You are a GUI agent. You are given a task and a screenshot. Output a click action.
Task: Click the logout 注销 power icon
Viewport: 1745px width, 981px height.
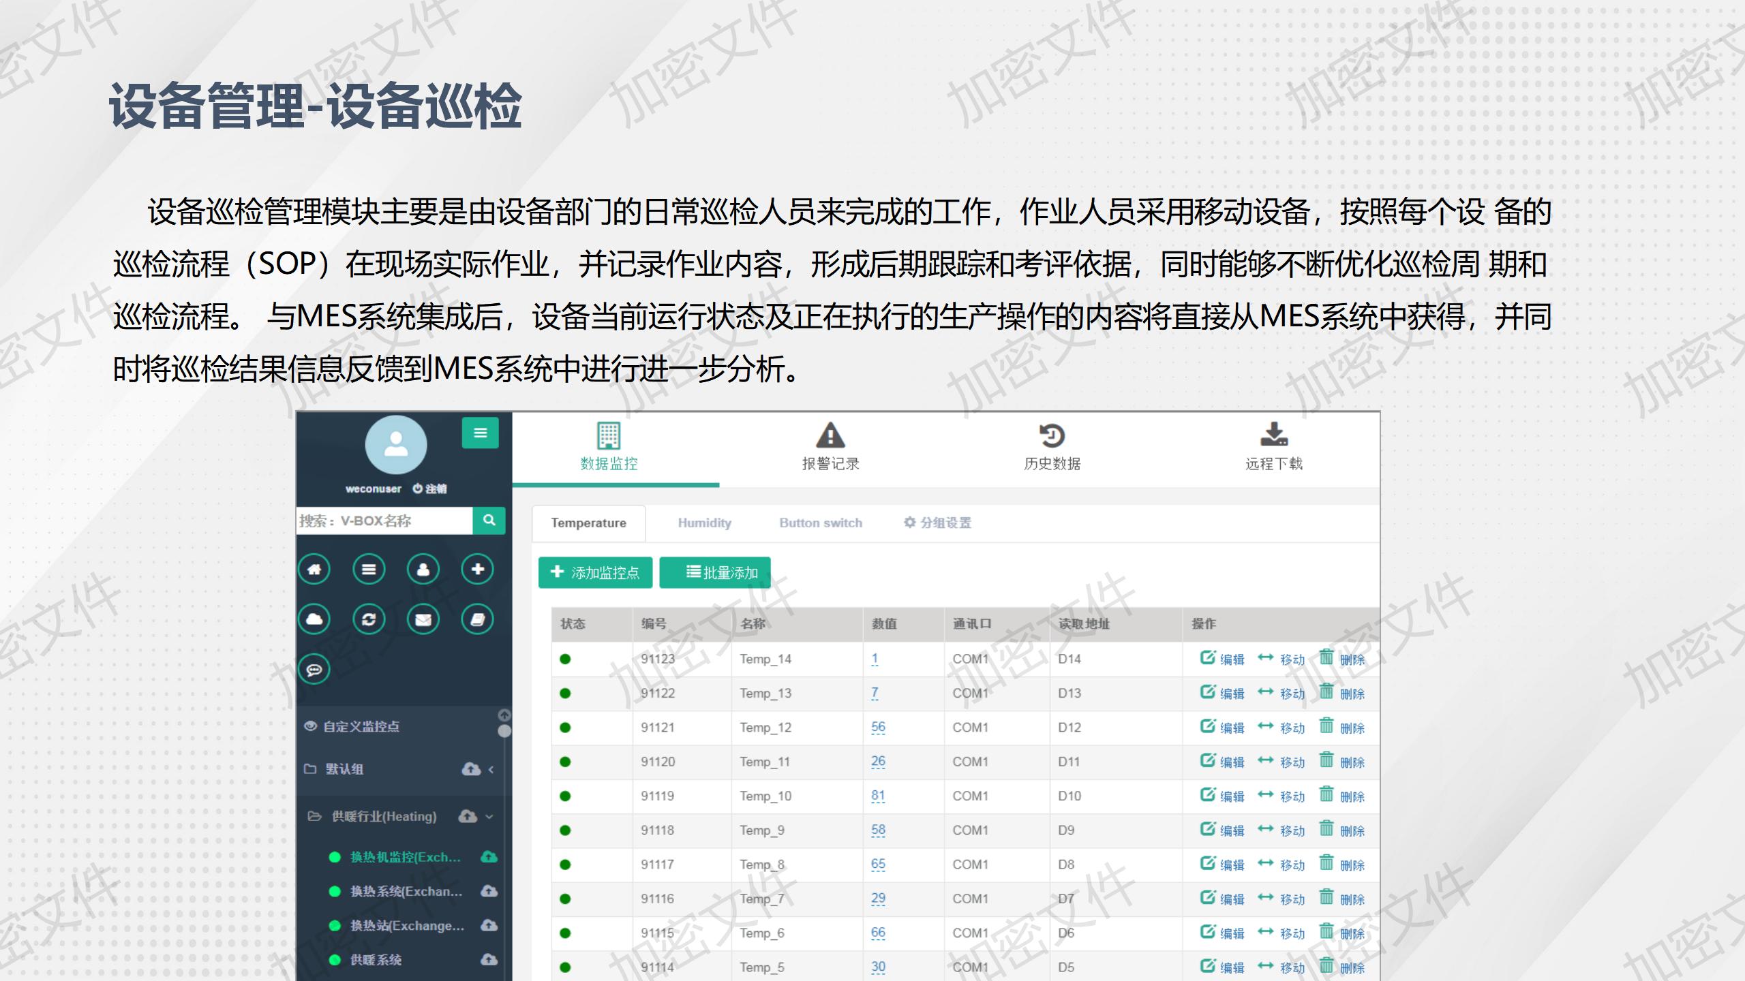(x=418, y=488)
